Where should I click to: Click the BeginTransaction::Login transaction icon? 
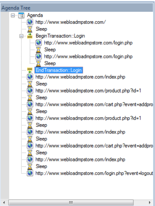coord(30,36)
